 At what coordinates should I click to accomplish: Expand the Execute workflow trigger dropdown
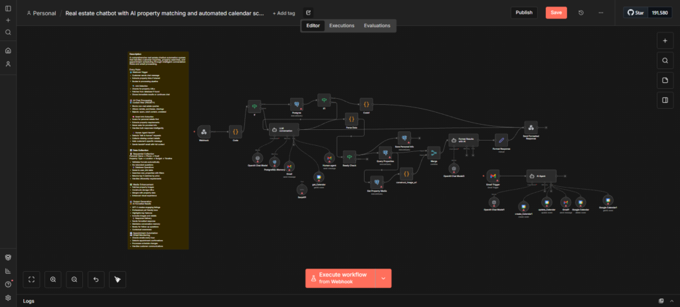pos(383,278)
